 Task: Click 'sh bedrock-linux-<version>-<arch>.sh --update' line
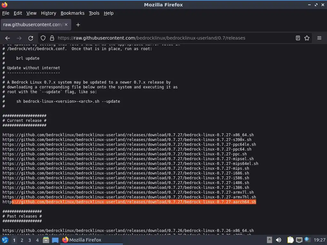click(x=68, y=101)
